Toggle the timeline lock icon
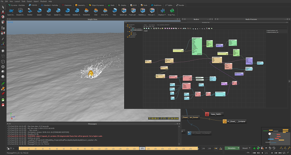291x155 pixels. point(8,148)
